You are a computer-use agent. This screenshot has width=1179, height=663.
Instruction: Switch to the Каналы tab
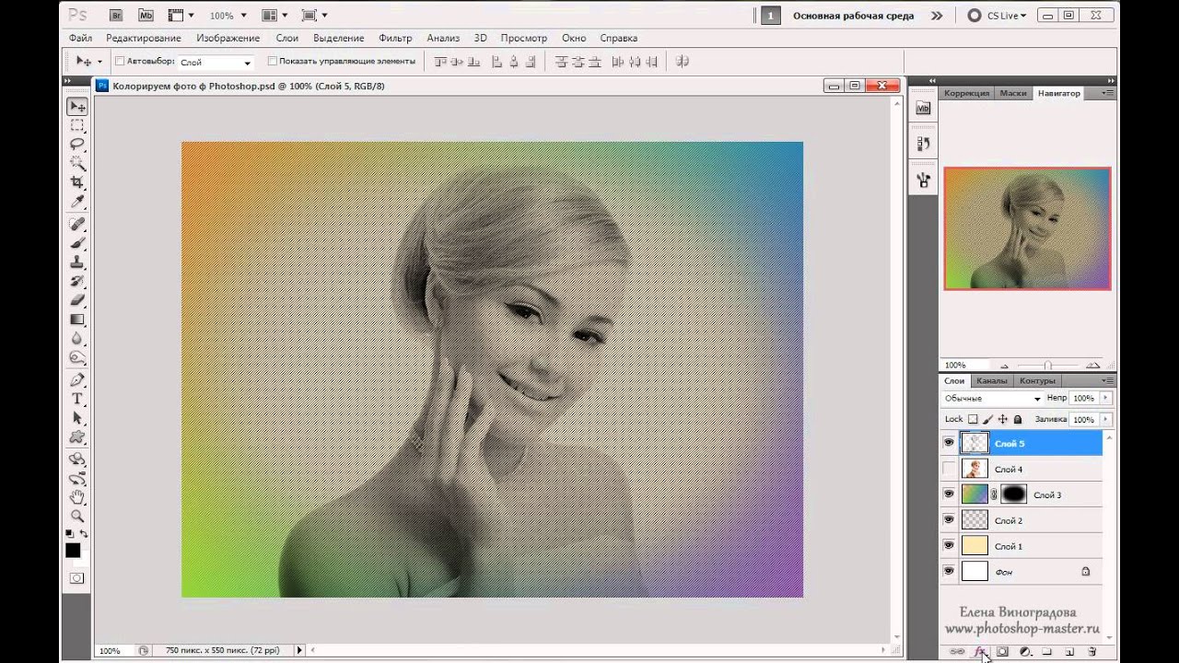click(x=991, y=380)
